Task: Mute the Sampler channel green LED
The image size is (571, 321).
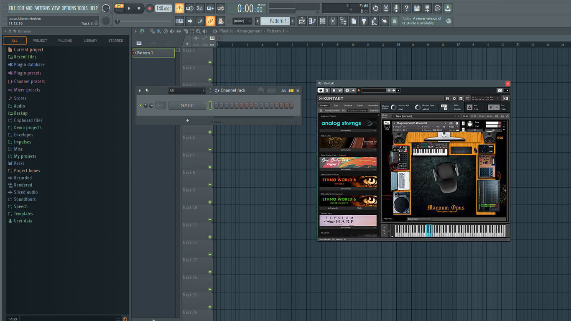Action: pos(140,105)
